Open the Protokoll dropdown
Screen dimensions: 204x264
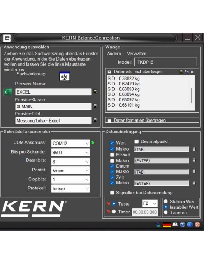coord(70,189)
